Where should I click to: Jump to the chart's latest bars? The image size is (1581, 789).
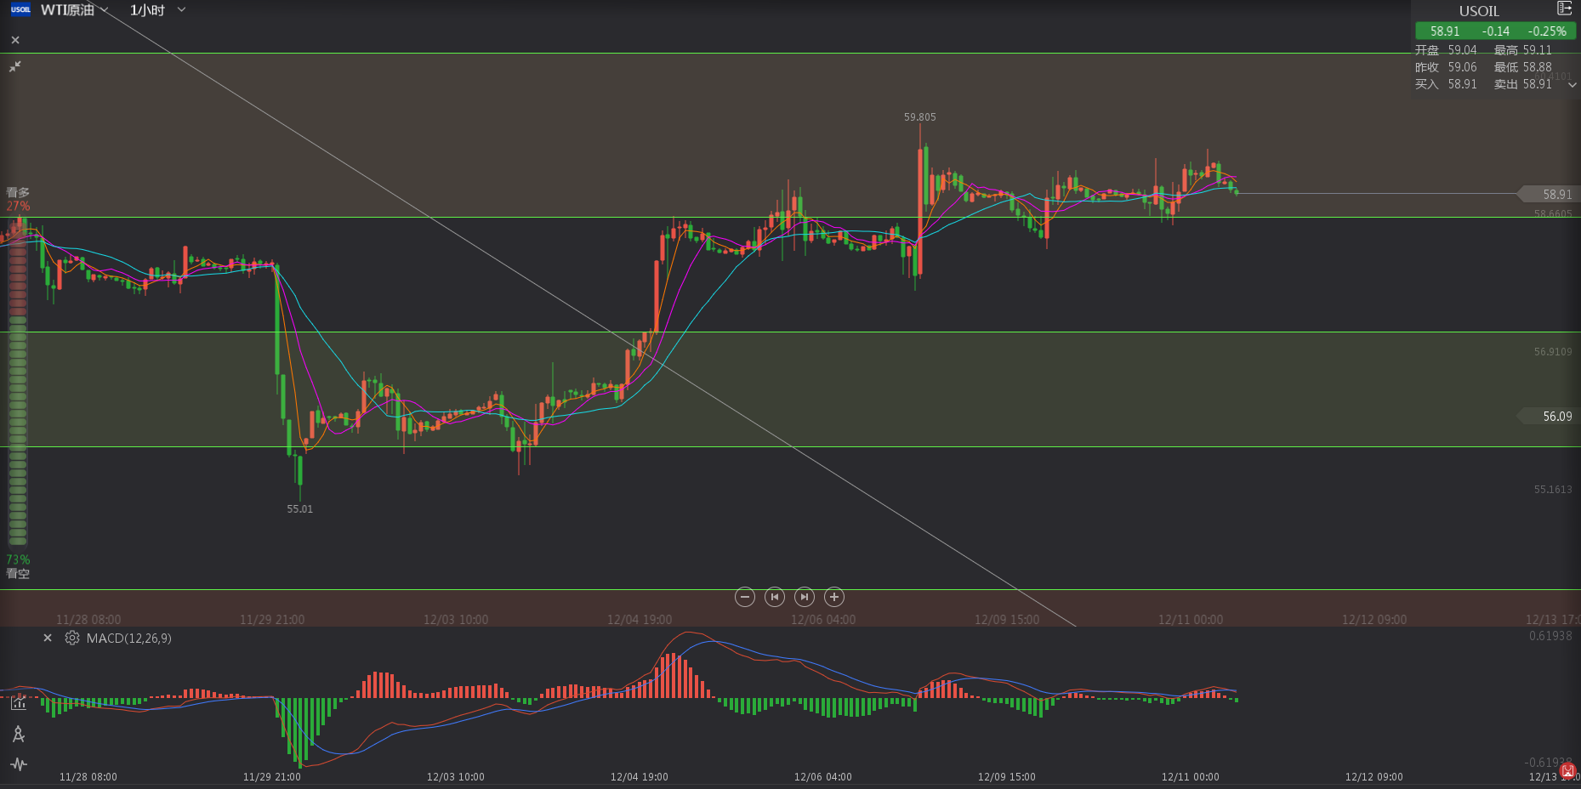(805, 597)
